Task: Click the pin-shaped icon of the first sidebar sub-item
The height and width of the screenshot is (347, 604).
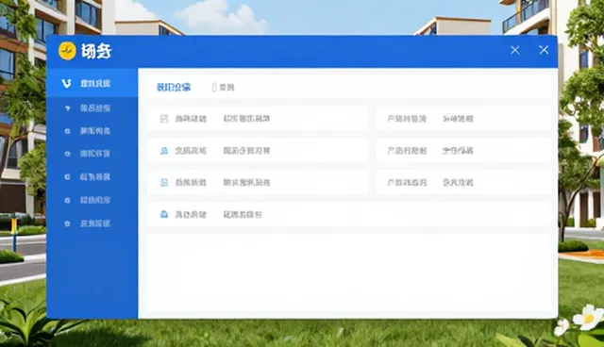Action: click(67, 108)
